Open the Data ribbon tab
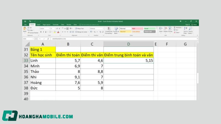Viewport: 221px width, 124px height. (62, 25)
